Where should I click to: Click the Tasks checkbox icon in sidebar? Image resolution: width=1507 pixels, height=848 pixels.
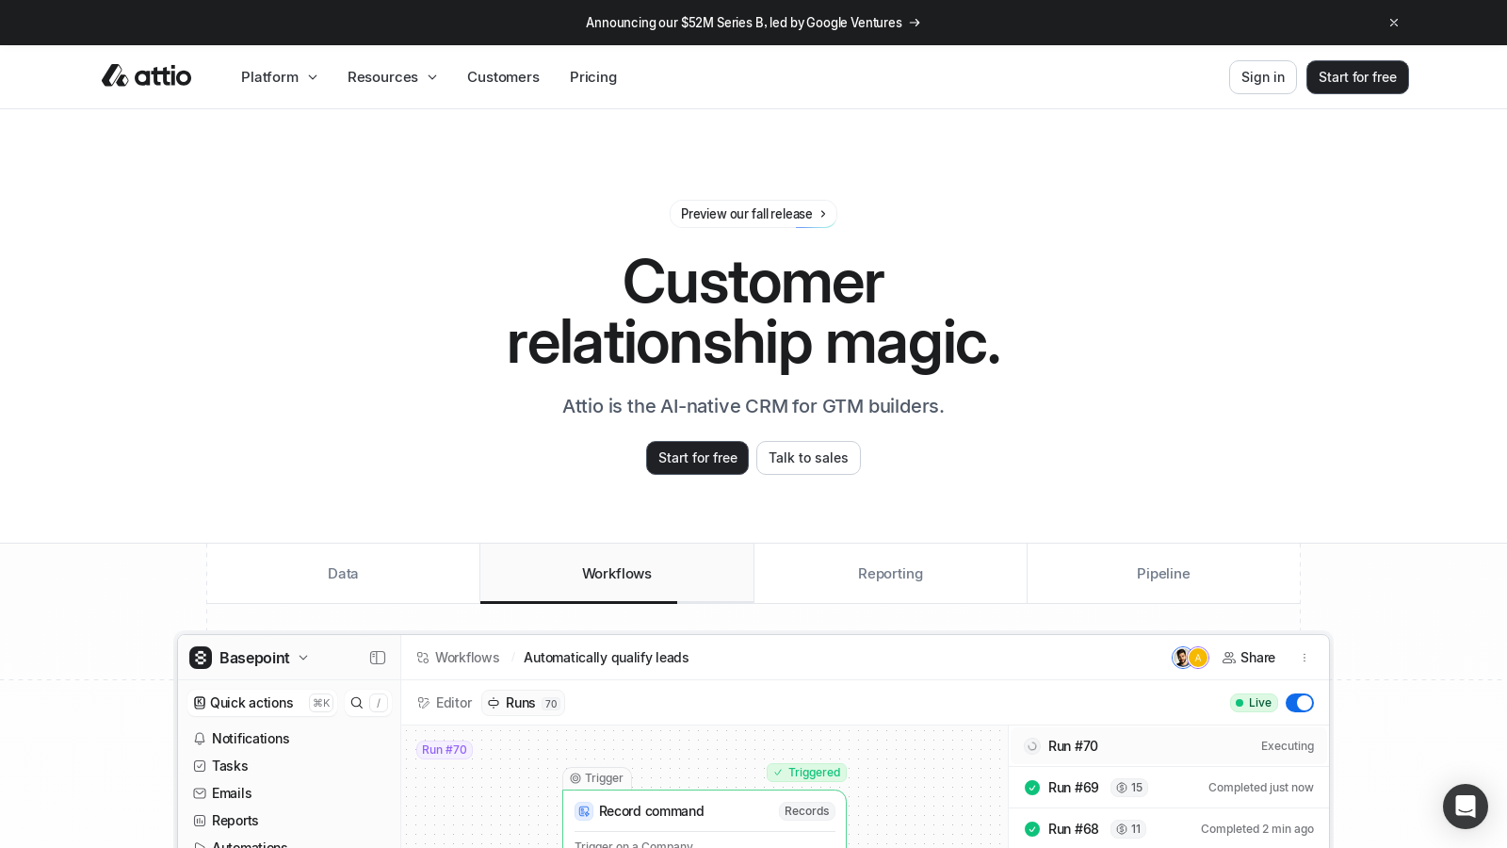pyautogui.click(x=200, y=766)
